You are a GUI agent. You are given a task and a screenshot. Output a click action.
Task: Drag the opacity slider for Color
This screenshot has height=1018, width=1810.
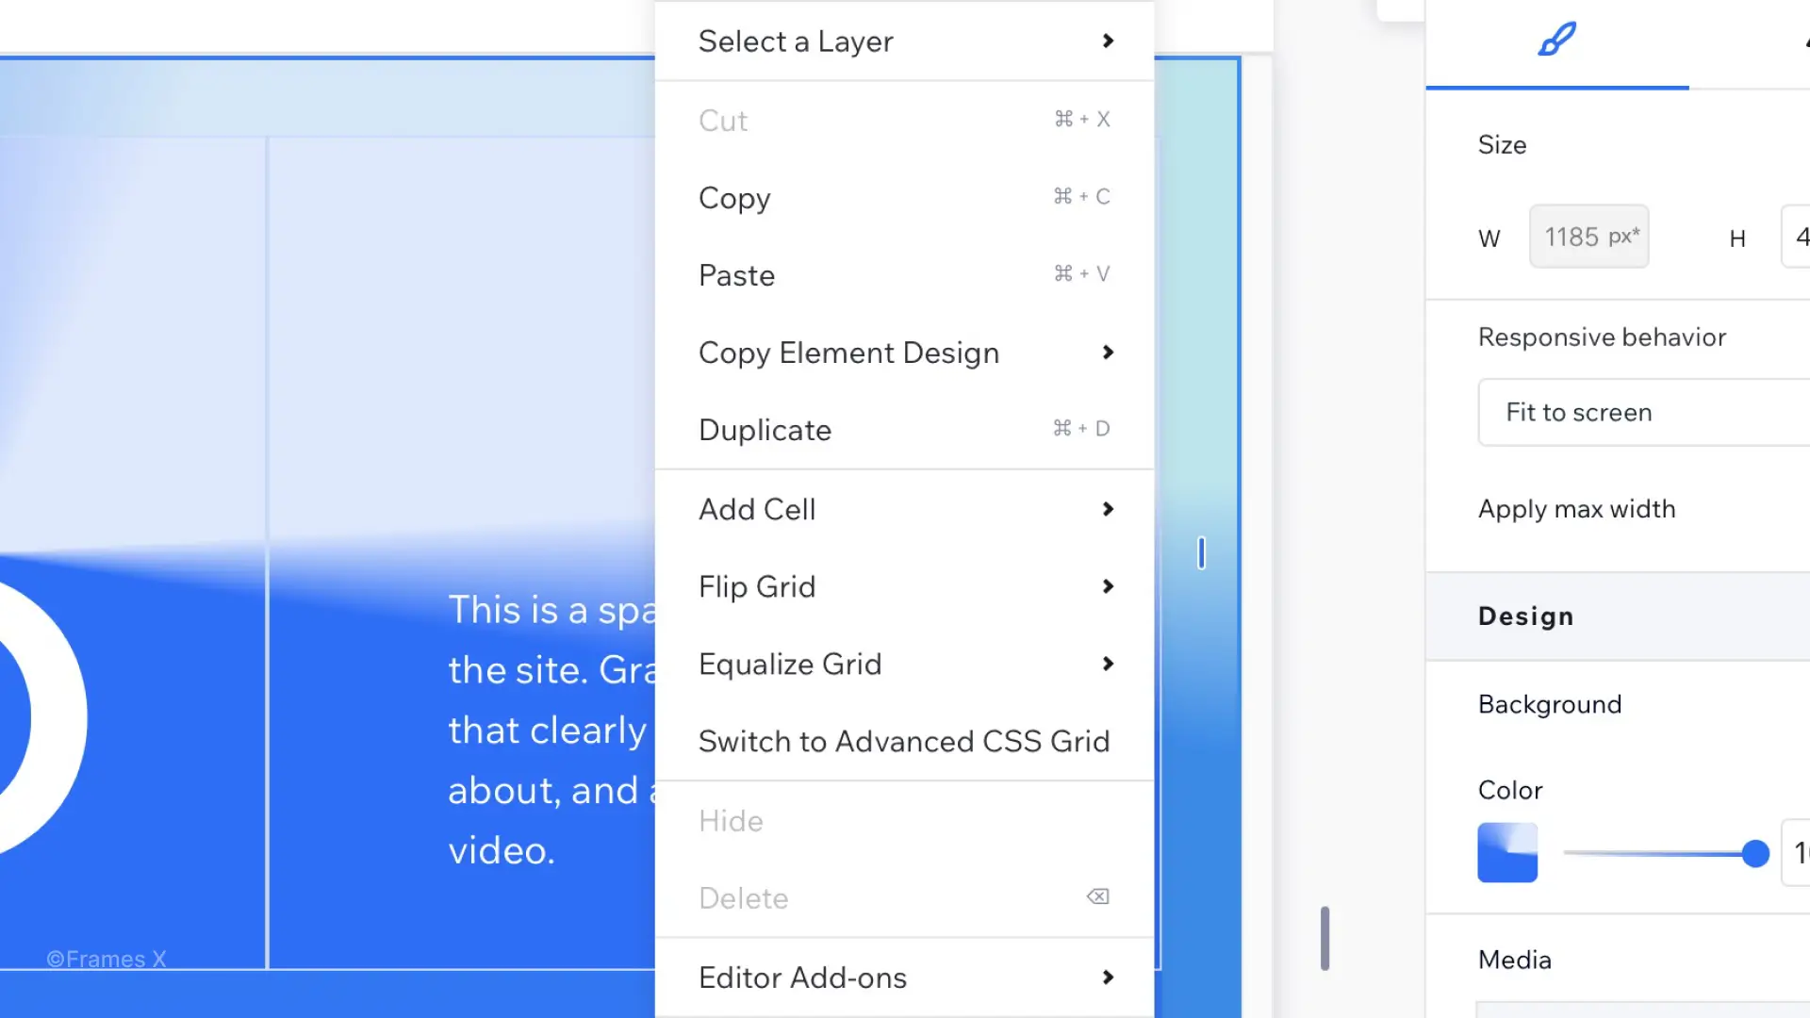click(x=1755, y=851)
